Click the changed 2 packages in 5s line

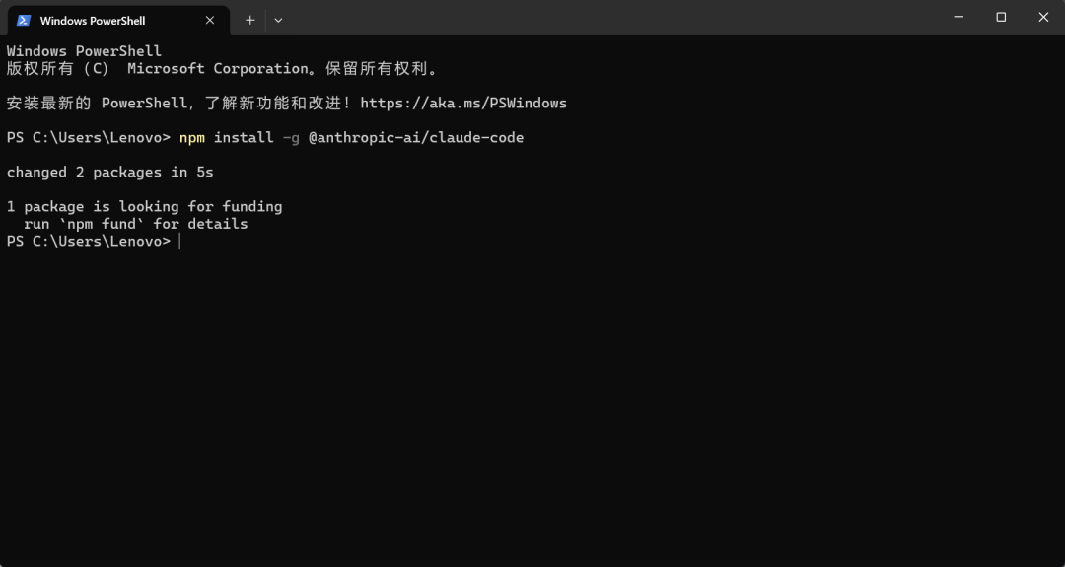[110, 173]
